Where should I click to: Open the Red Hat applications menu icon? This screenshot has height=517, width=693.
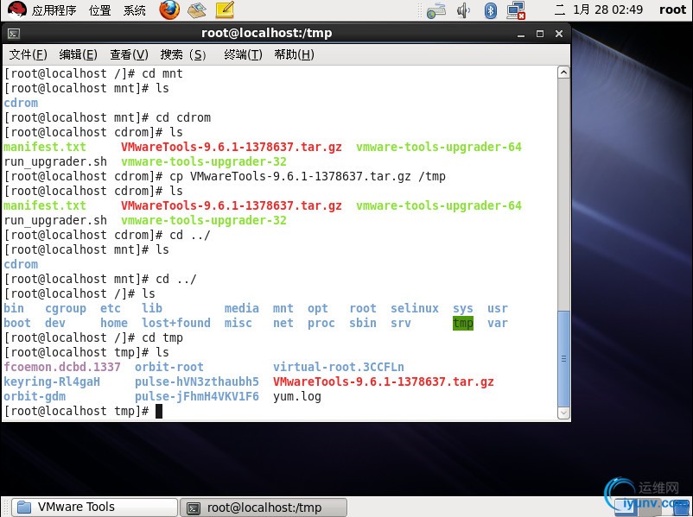pyautogui.click(x=16, y=9)
